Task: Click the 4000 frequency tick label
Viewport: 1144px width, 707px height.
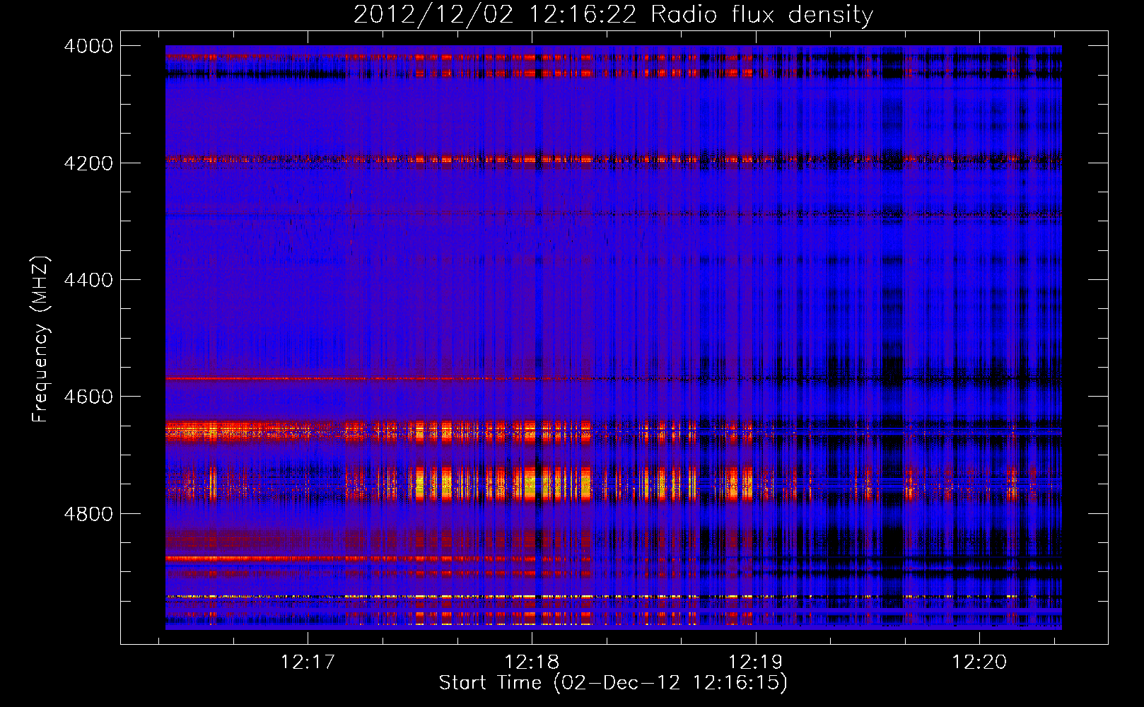Action: 88,46
